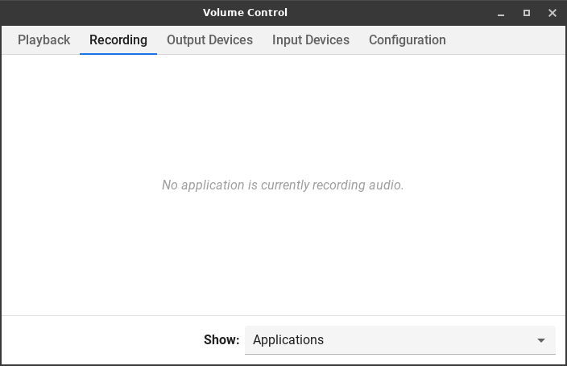Go to the Input Devices tab

pos(311,40)
